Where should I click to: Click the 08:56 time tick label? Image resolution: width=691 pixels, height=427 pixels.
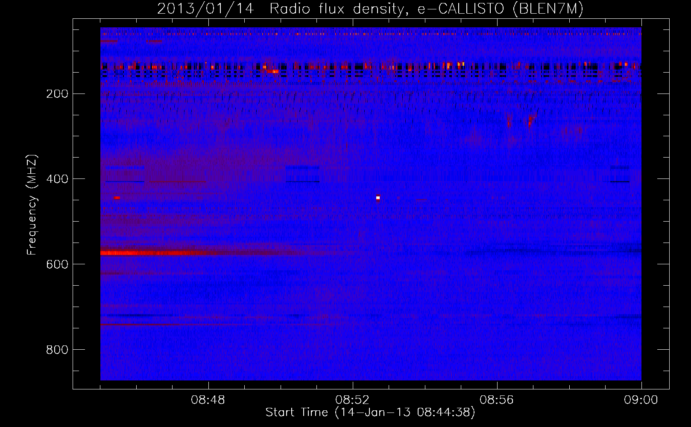click(497, 400)
